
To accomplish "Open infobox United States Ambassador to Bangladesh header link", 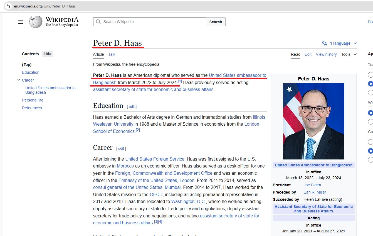I will click(x=313, y=165).
